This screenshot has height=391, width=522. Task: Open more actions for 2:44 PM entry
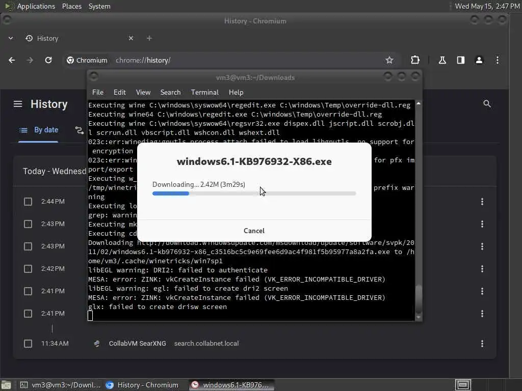click(482, 202)
